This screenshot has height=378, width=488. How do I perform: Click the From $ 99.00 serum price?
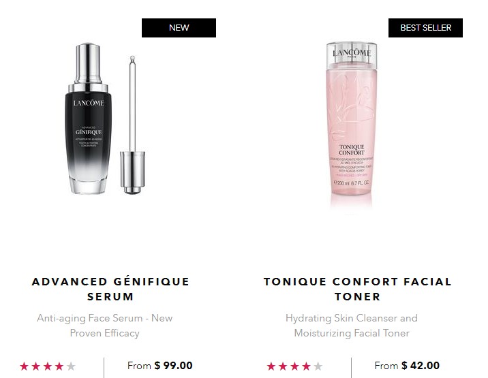[x=160, y=366]
